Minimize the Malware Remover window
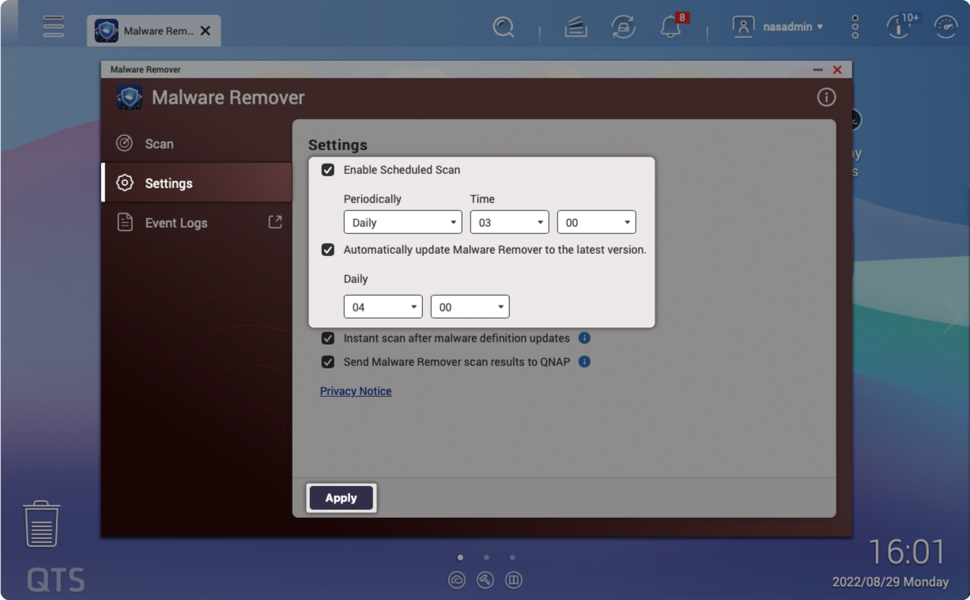970x600 pixels. (817, 70)
